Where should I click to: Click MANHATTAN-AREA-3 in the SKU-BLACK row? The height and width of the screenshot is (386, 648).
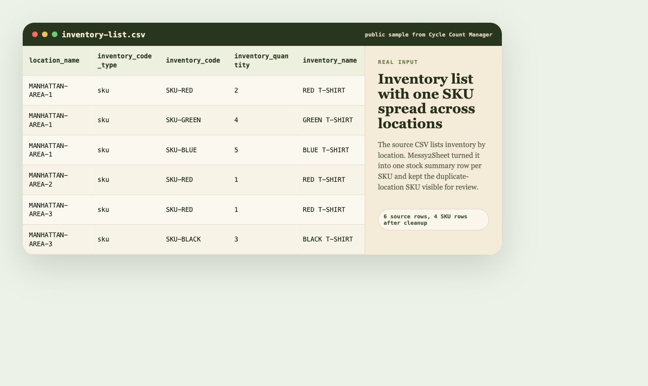(x=57, y=239)
